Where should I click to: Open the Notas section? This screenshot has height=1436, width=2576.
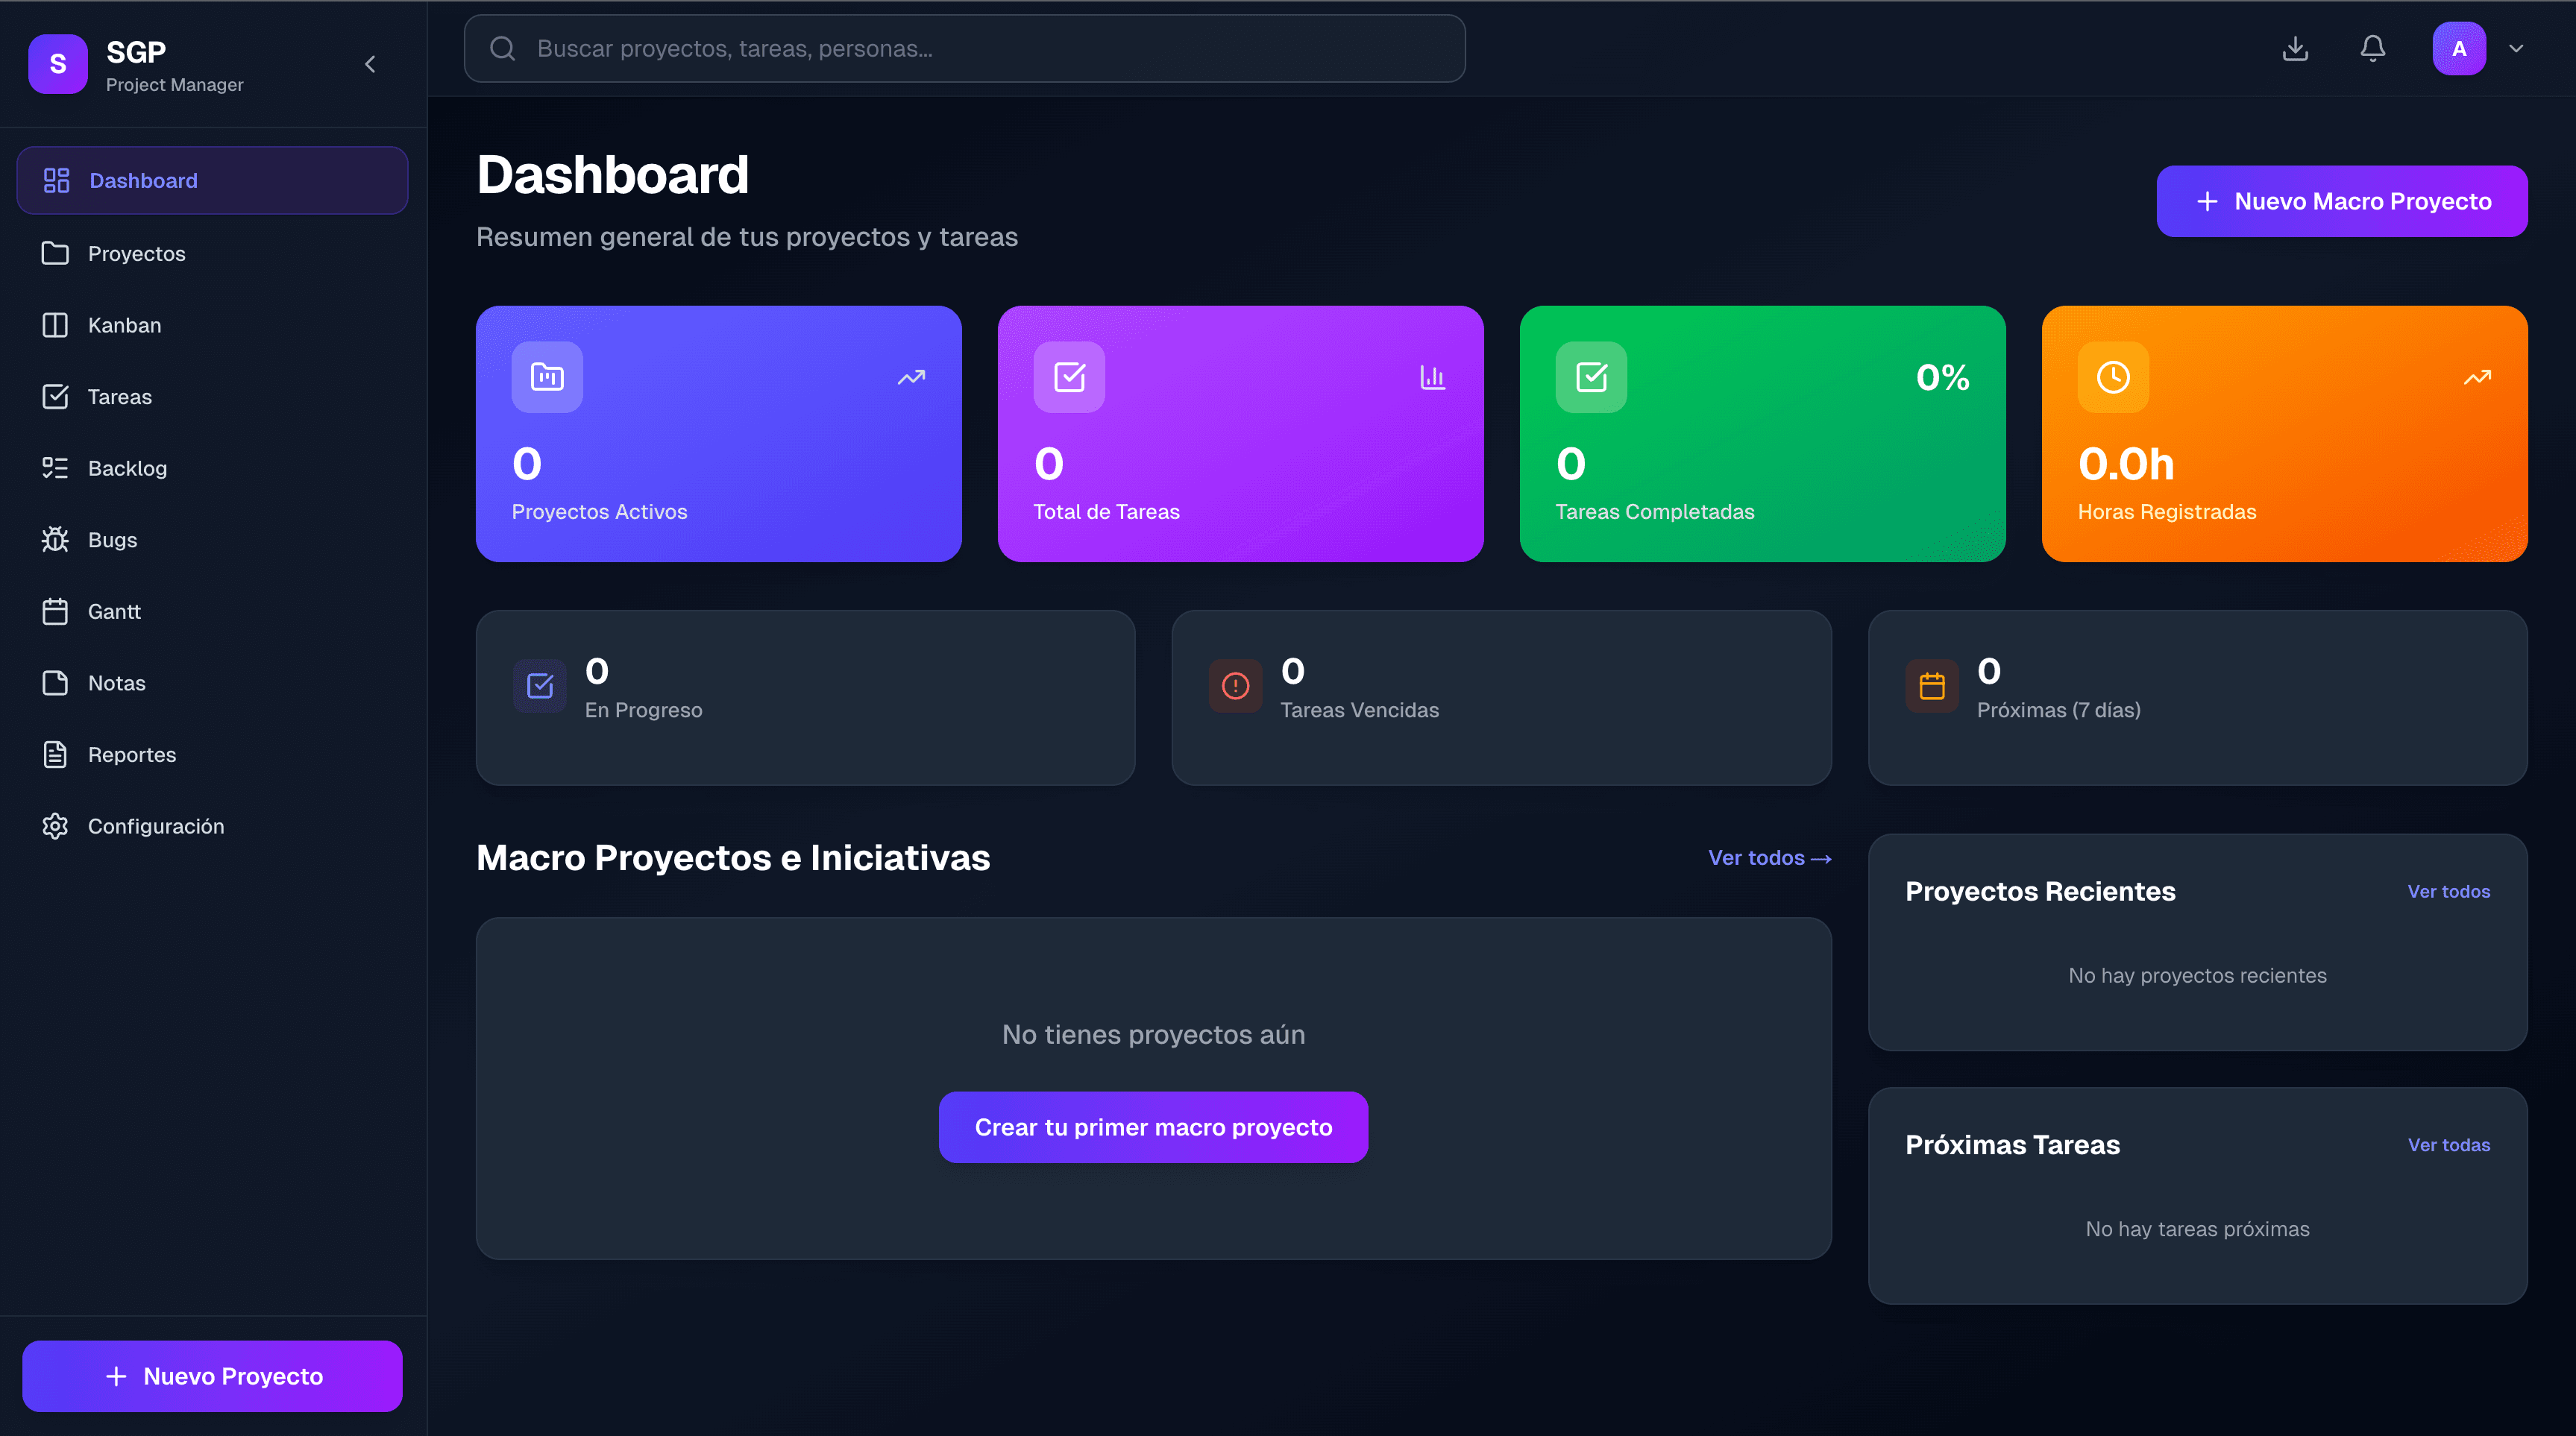point(116,682)
